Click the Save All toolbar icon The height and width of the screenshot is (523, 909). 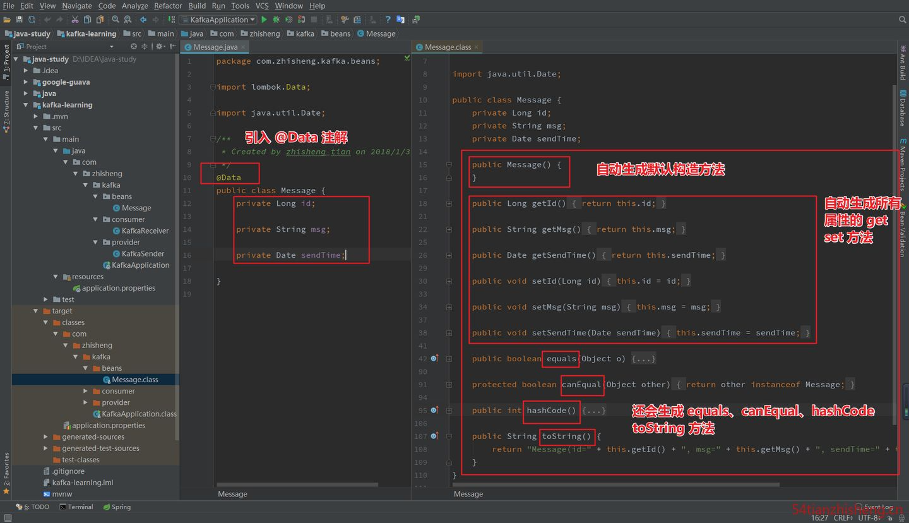click(20, 20)
